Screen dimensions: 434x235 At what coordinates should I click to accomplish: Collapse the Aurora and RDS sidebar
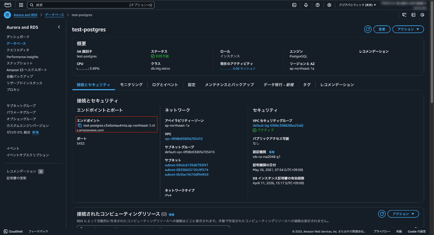click(x=59, y=27)
